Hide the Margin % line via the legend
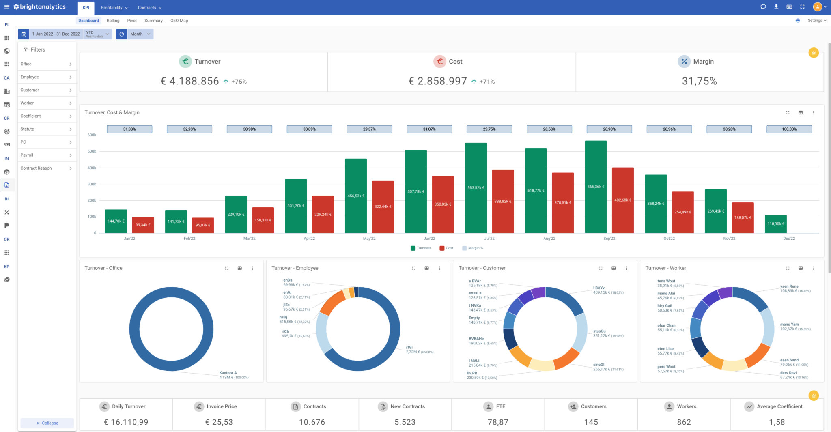This screenshot has width=831, height=432. 473,248
